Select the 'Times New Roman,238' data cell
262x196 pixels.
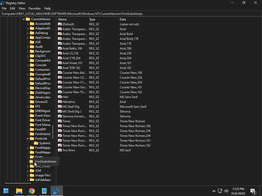click(x=135, y=131)
